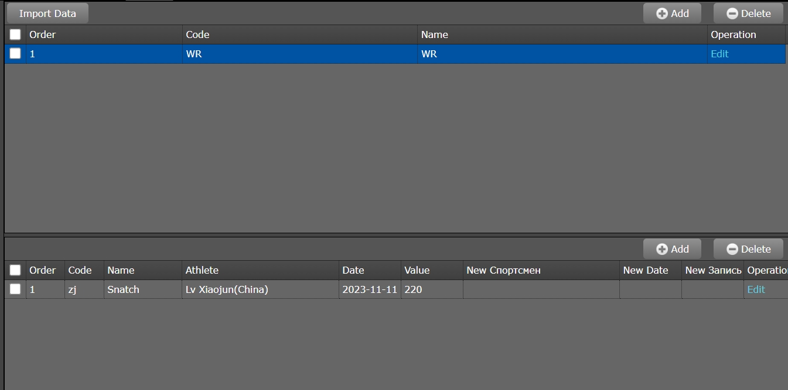Toggle the select-all checkbox in the upper table header

tap(15, 34)
